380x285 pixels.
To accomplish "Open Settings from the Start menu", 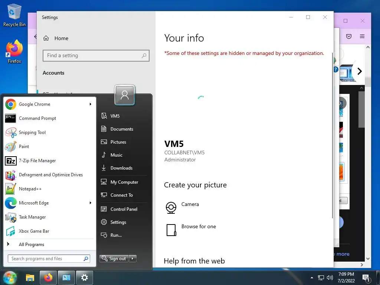I will click(x=124, y=222).
